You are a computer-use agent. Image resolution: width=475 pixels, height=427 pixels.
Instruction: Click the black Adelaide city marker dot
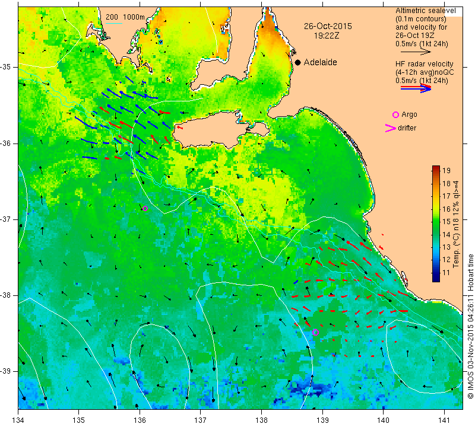(x=298, y=62)
